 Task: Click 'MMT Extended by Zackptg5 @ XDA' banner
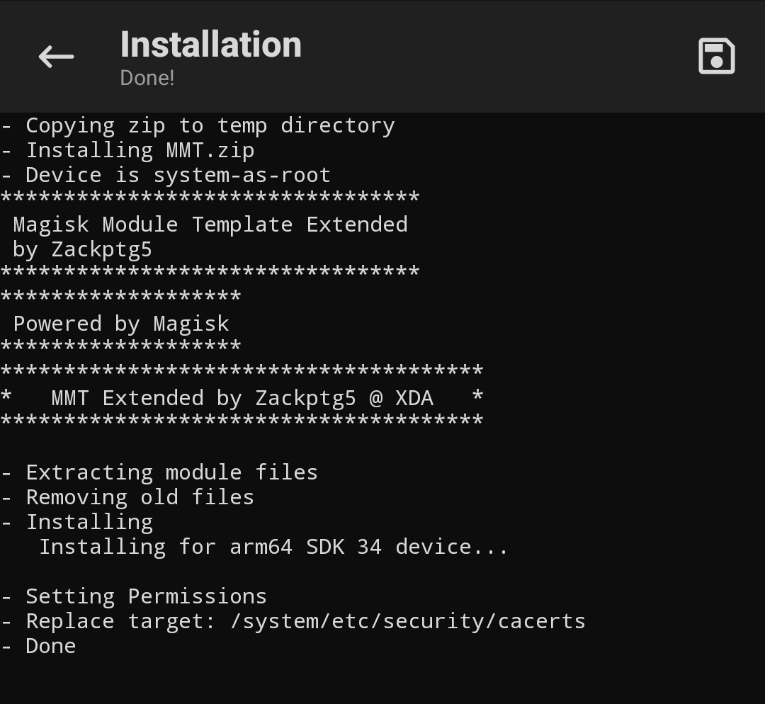click(242, 398)
